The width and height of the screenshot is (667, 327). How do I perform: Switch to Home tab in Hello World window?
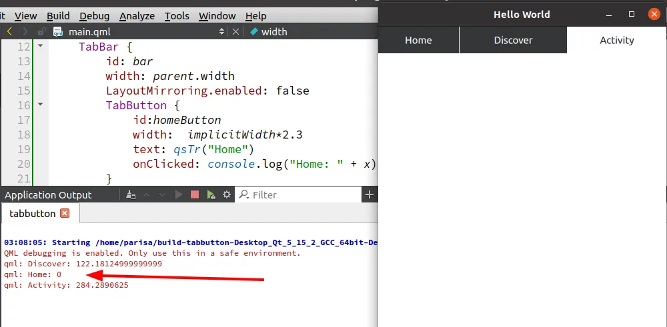[419, 41]
